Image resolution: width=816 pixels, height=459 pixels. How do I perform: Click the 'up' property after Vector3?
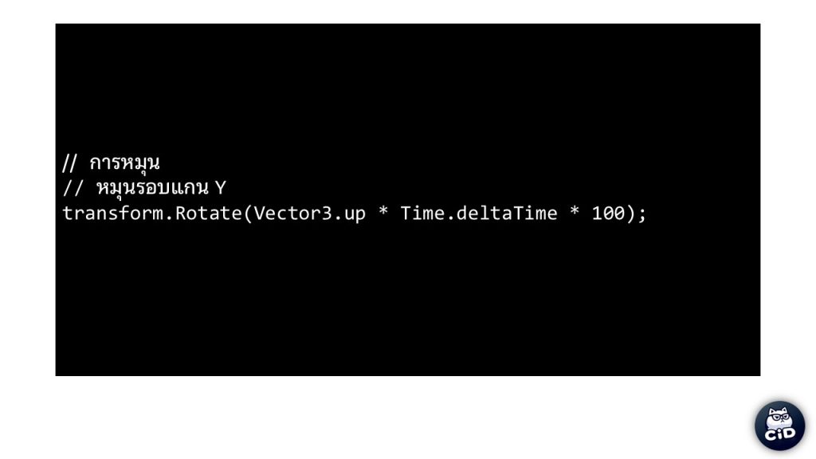[x=355, y=215]
